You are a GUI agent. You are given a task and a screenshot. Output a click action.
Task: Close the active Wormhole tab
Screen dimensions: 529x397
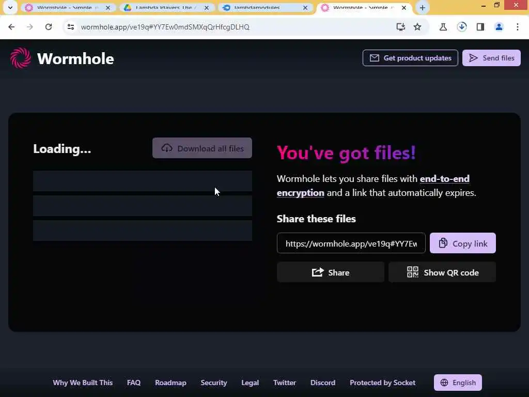[x=404, y=7]
